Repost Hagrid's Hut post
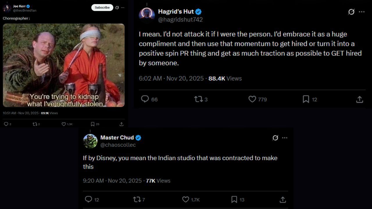The image size is (372, 209). point(198,99)
